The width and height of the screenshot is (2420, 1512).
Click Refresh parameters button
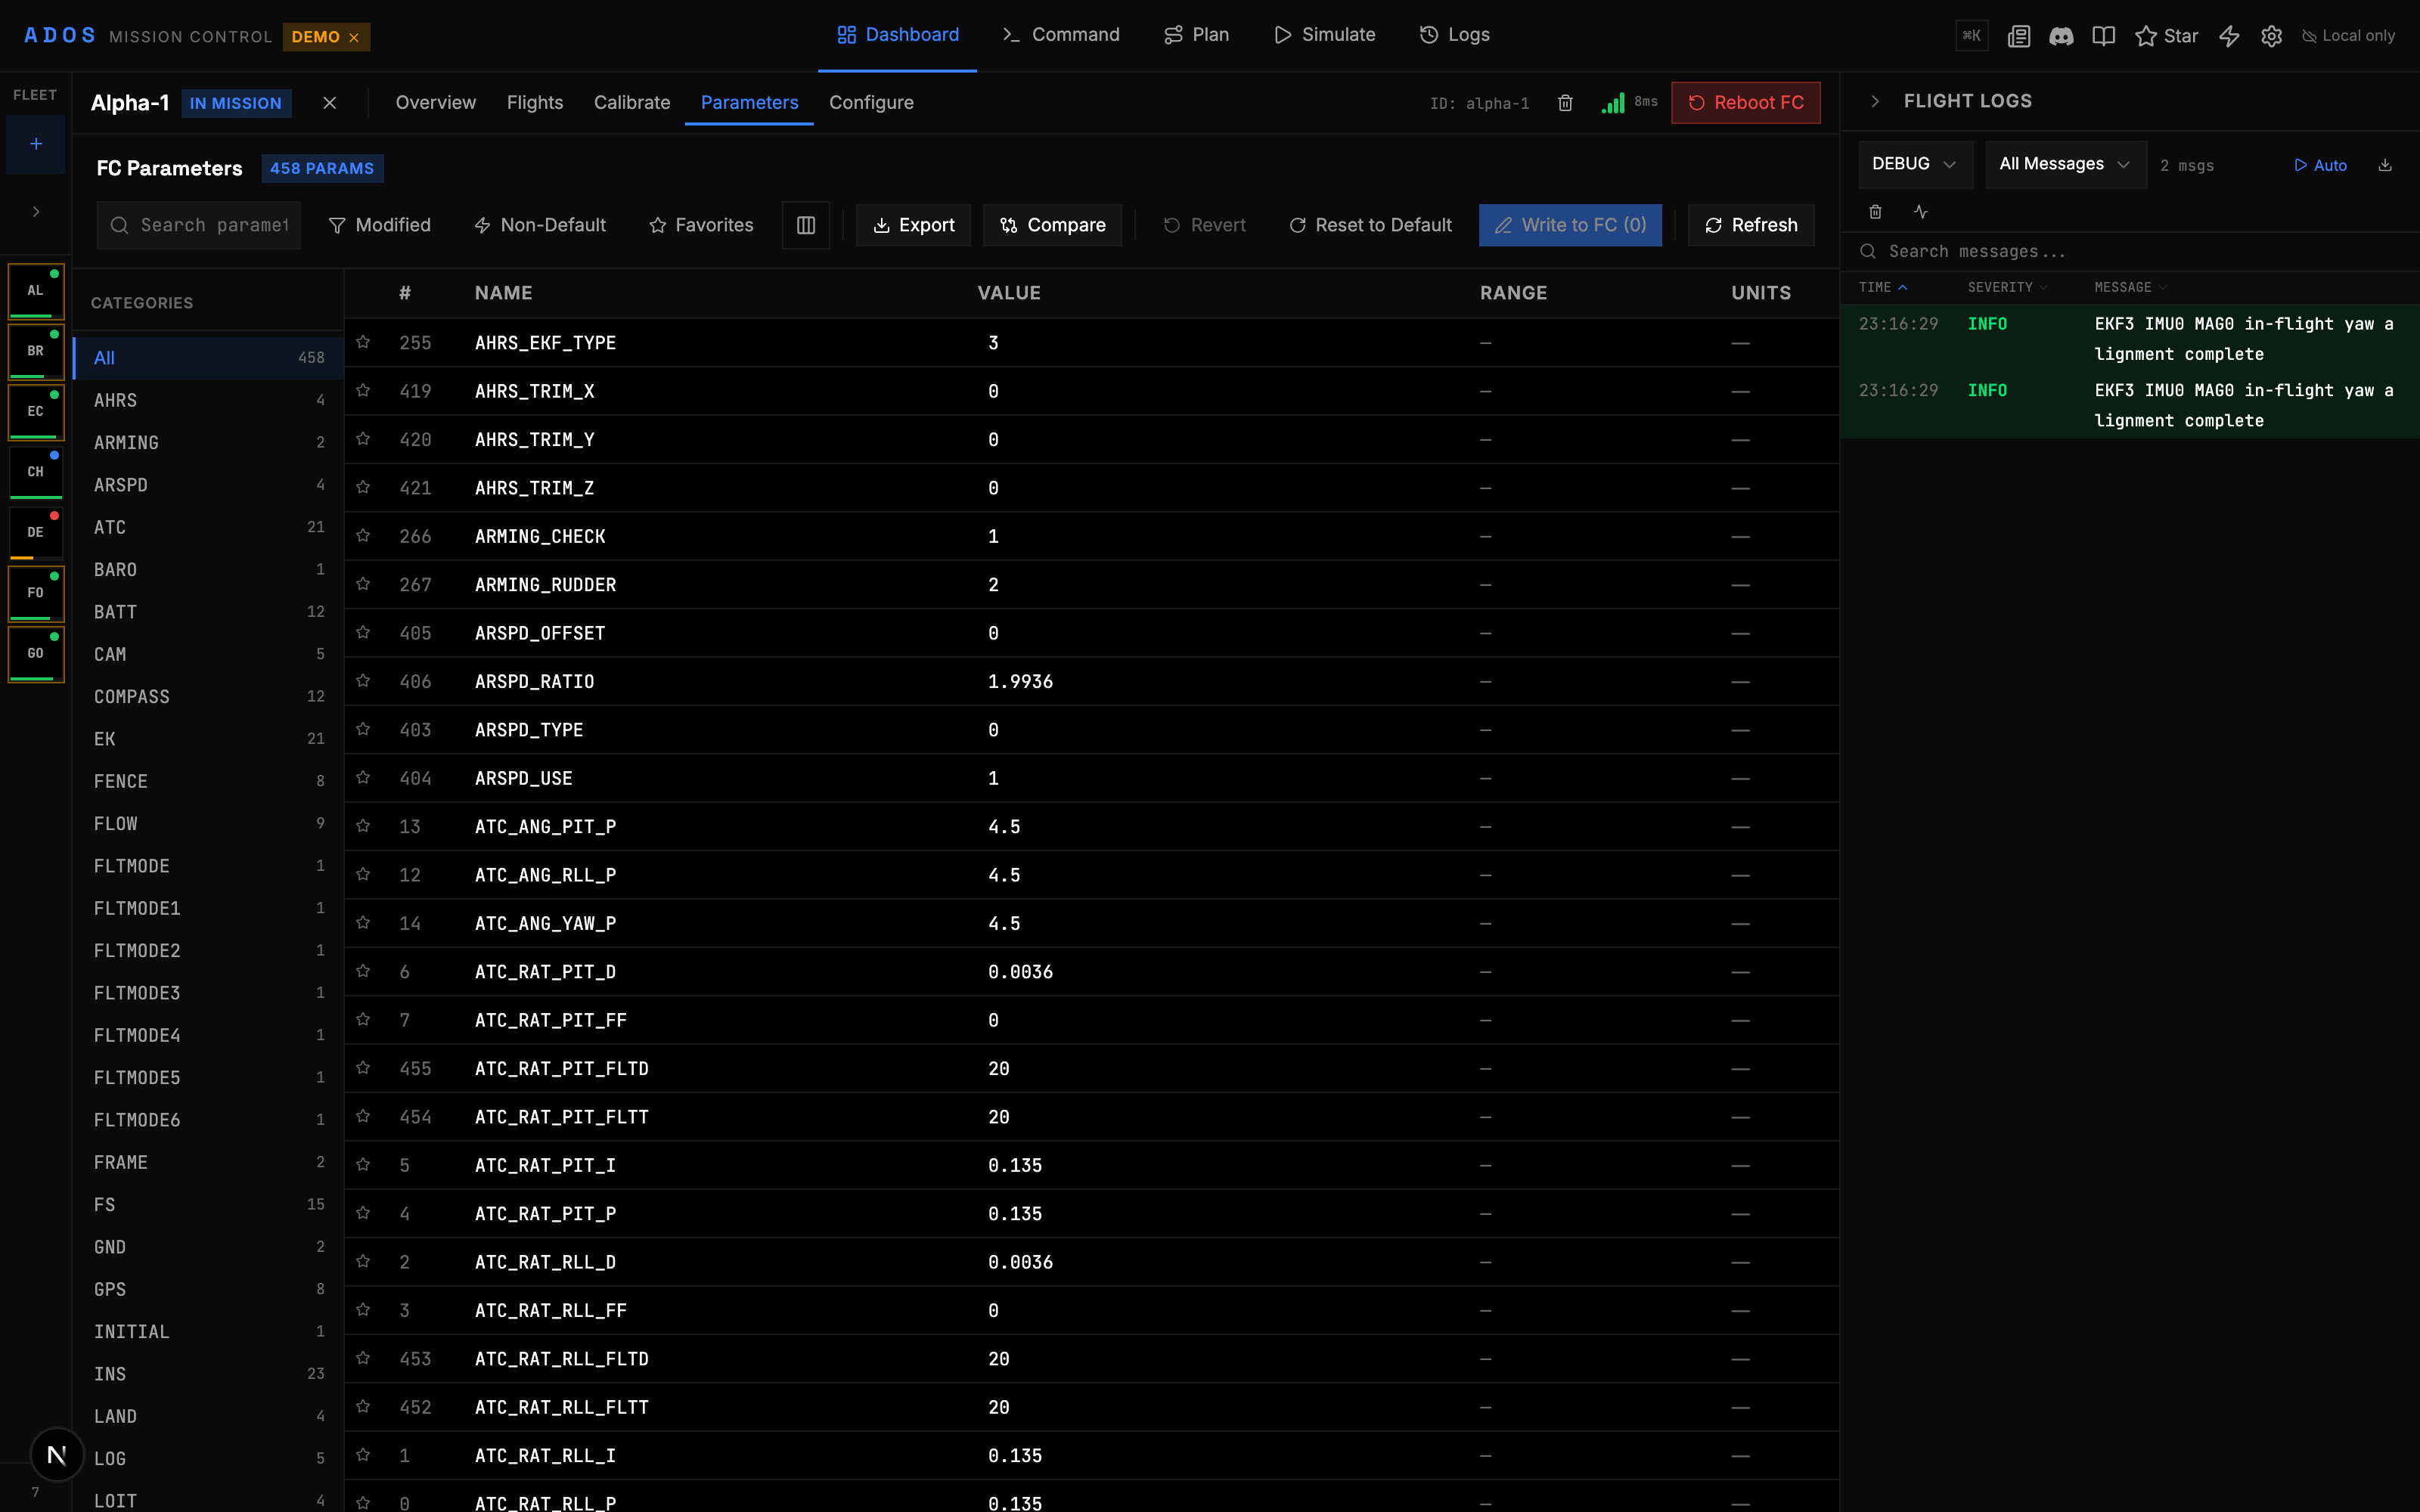pos(1751,225)
